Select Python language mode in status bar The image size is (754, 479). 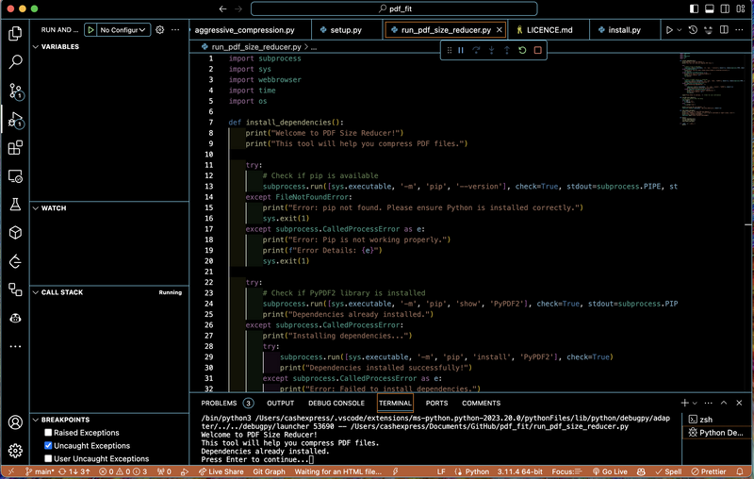click(477, 471)
